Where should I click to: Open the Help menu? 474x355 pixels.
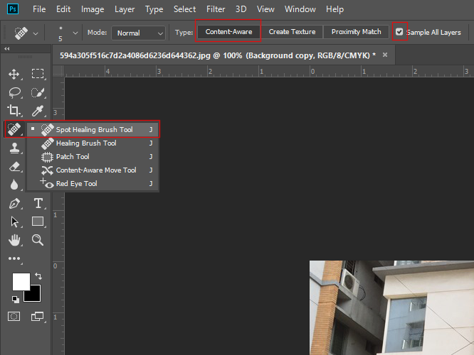(x=335, y=9)
